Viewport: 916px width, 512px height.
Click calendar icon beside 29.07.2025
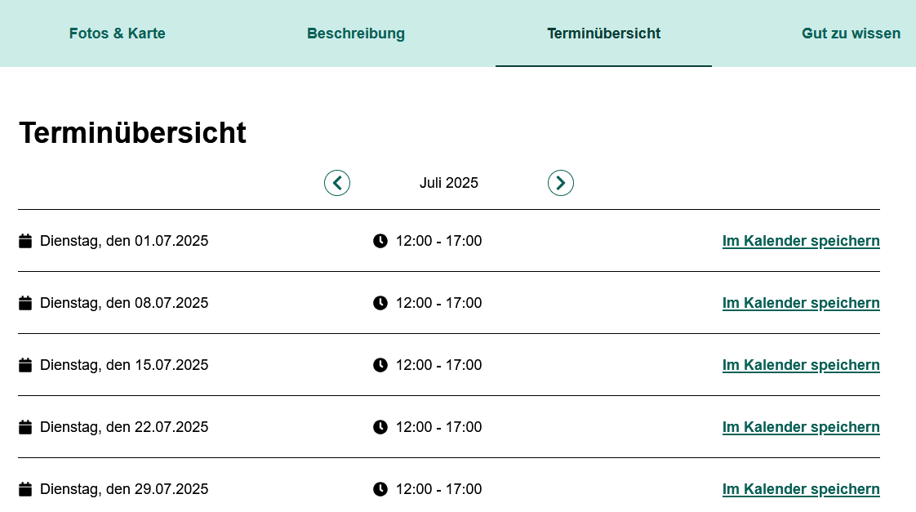[25, 488]
